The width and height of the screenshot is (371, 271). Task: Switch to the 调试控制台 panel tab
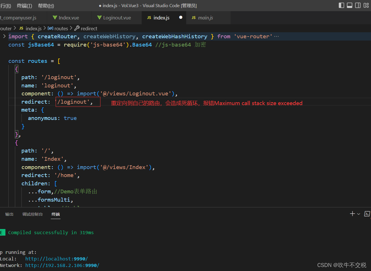pos(33,214)
